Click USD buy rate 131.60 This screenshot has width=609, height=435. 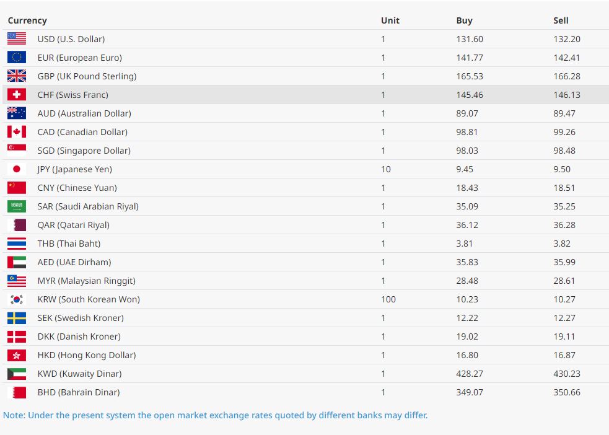coord(470,39)
